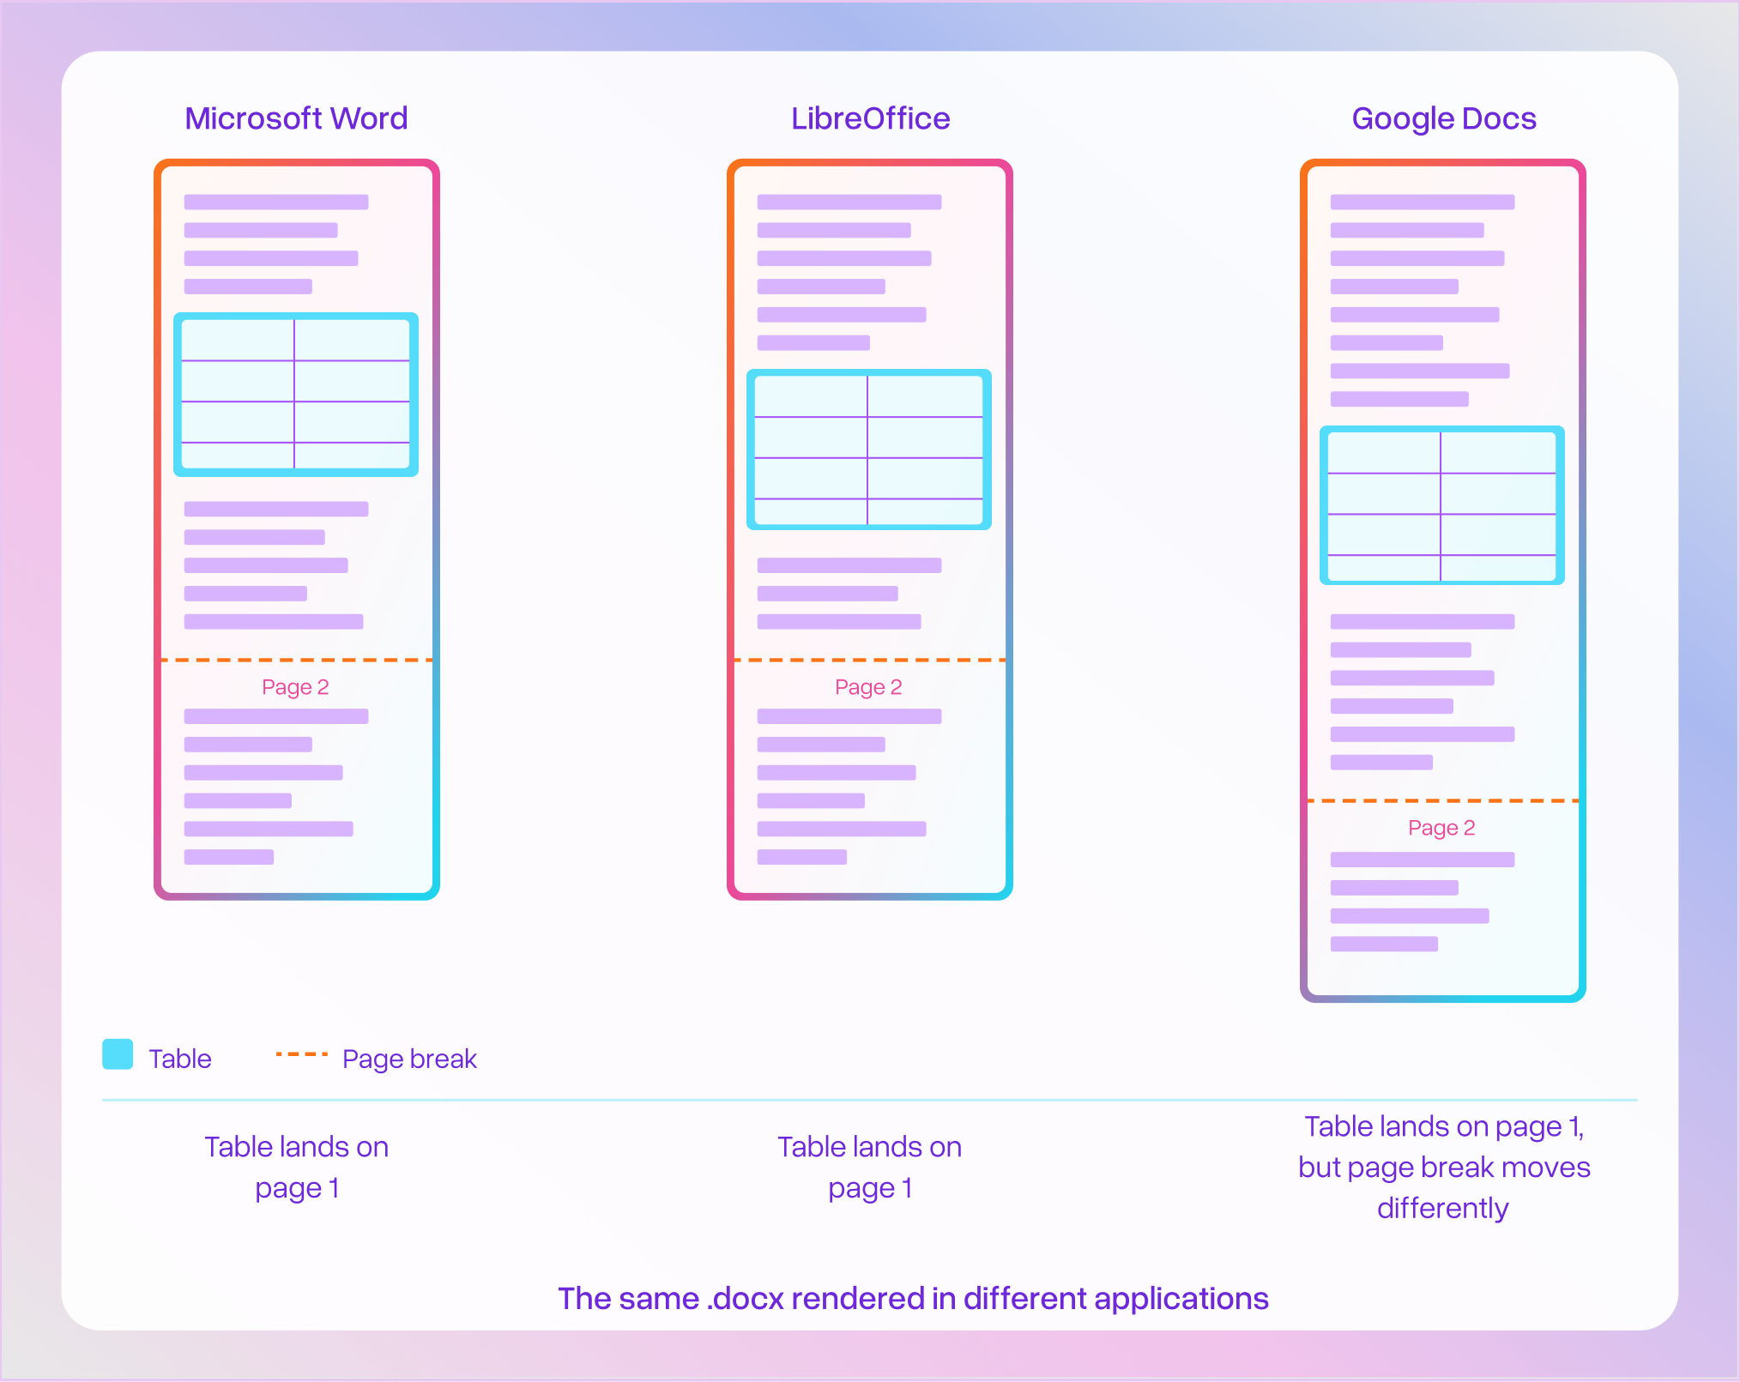Click the Table legend label

pos(180,1059)
